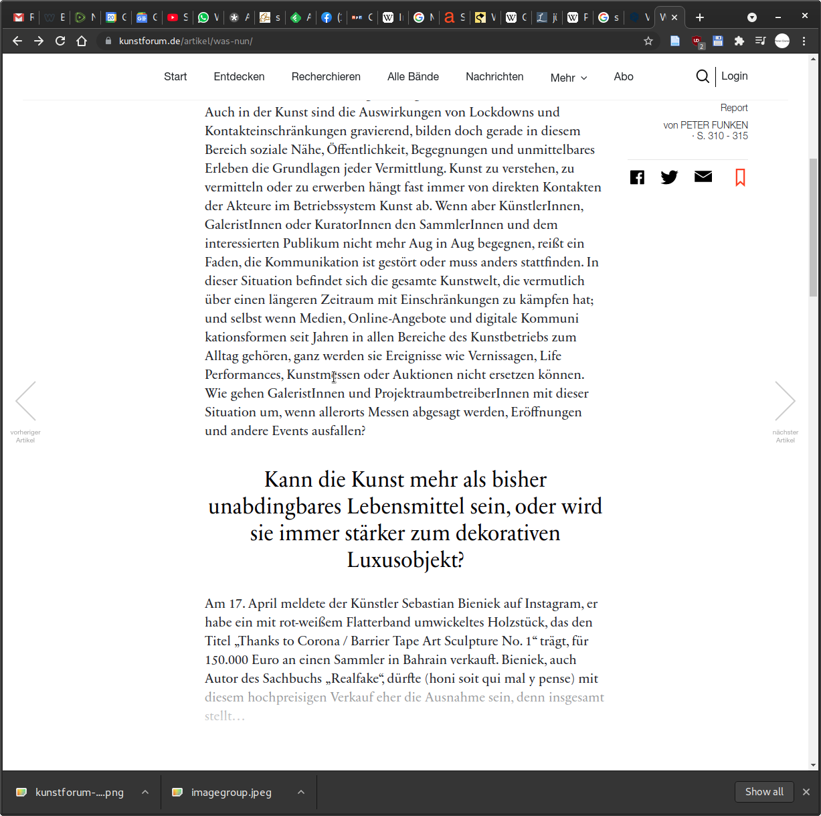Image resolution: width=821 pixels, height=816 pixels.
Task: Expand the Mehr navigation dropdown
Action: [569, 78]
